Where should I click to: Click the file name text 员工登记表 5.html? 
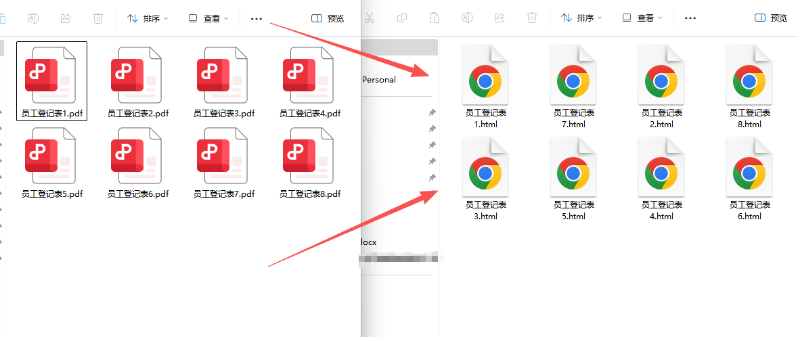pyautogui.click(x=573, y=210)
